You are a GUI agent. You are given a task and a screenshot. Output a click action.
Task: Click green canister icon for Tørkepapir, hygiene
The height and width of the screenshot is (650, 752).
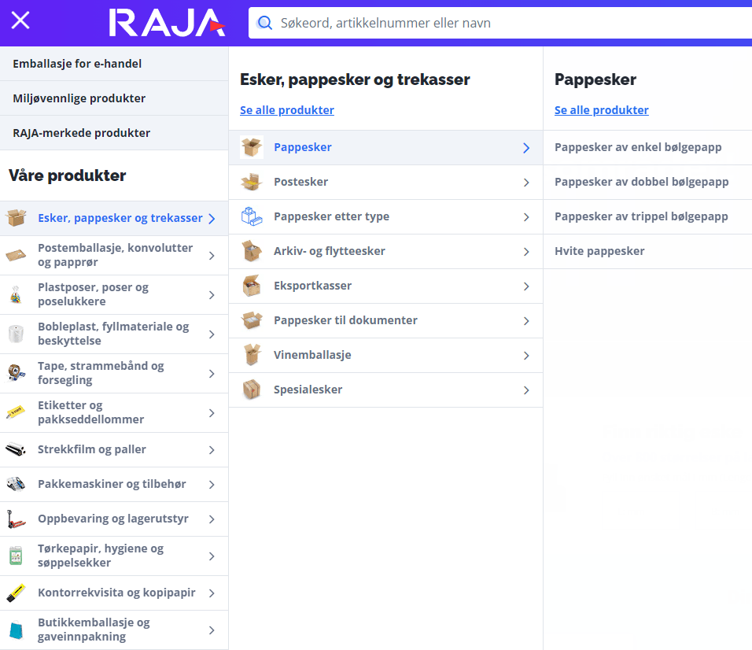point(16,556)
